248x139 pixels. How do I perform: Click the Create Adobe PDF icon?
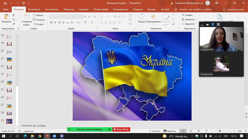pos(220,17)
